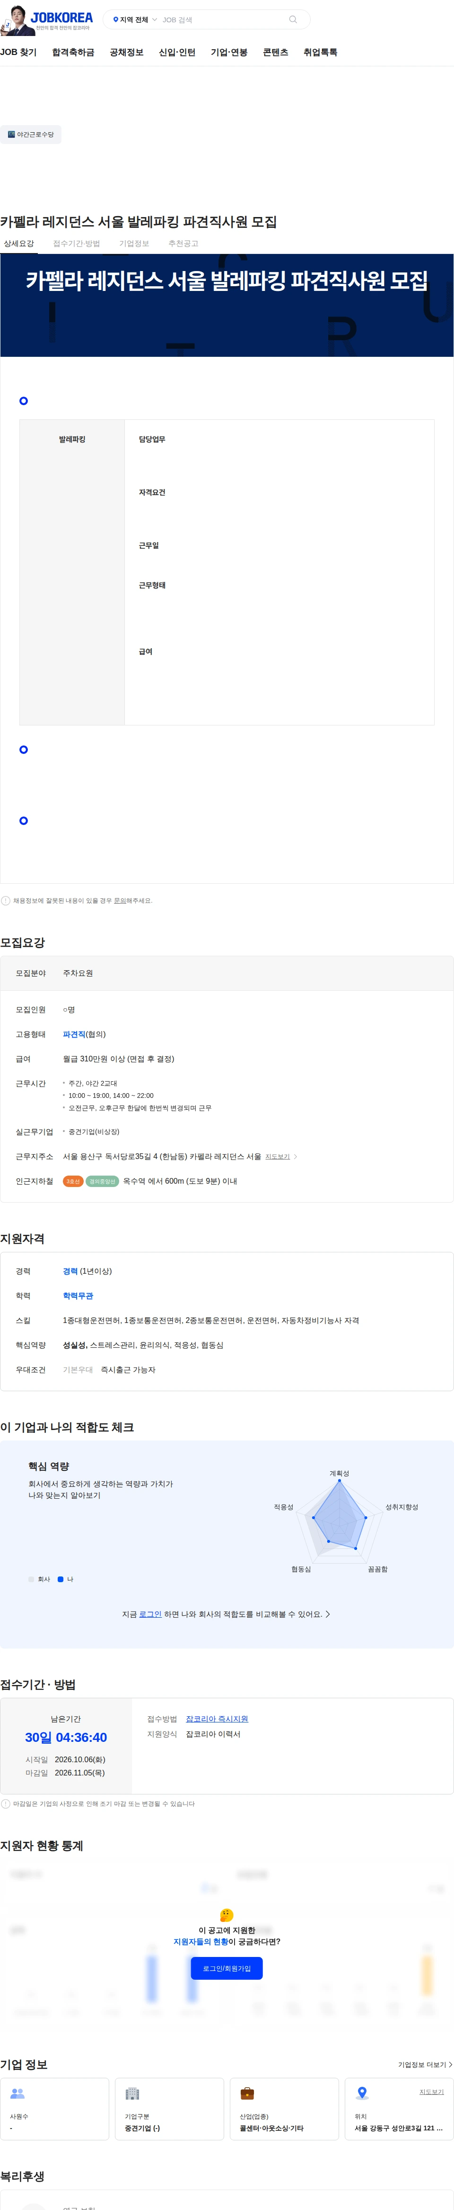Image resolution: width=454 pixels, height=2210 pixels.
Task: Click the info icon beside 마감일 notice
Action: (6, 1804)
